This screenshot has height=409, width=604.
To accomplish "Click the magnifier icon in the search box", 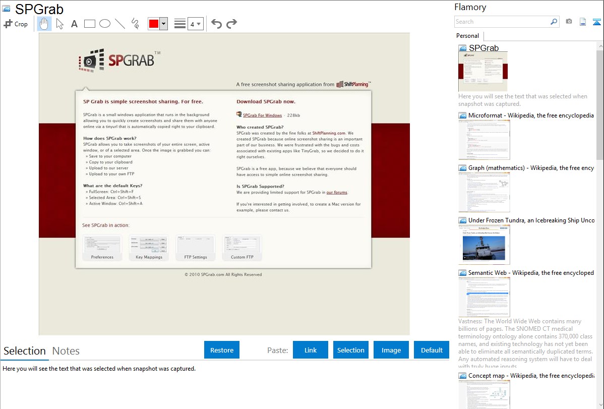I will click(554, 22).
